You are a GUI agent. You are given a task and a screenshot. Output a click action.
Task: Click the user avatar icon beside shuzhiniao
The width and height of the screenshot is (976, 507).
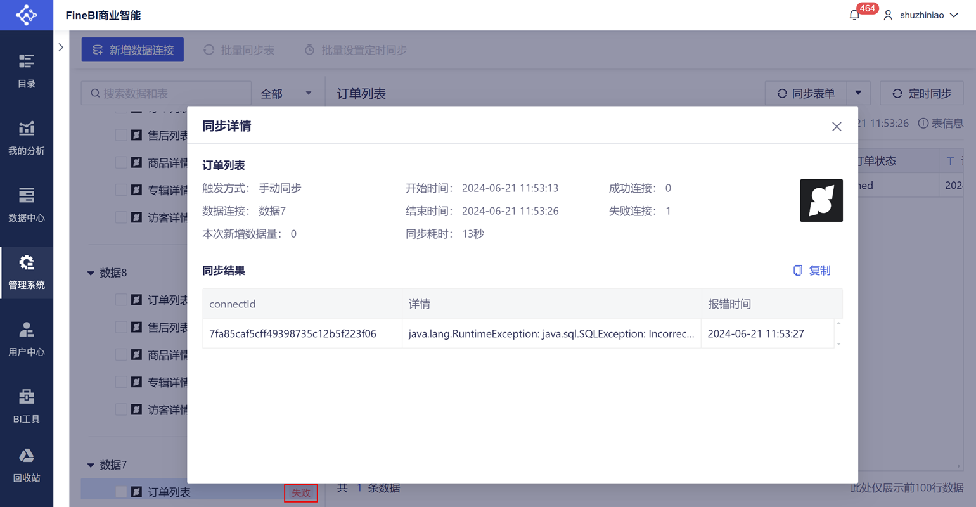[x=888, y=15]
